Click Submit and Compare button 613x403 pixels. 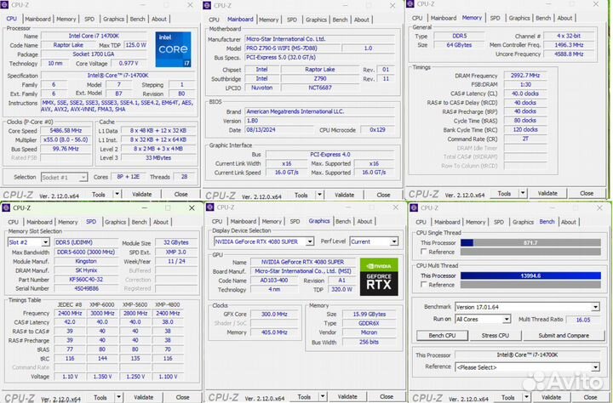pos(564,336)
